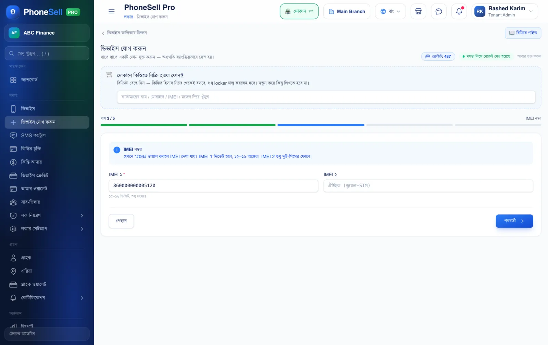The height and width of the screenshot is (345, 548).
Task: Click the store shop icon in header
Action: coord(418,11)
